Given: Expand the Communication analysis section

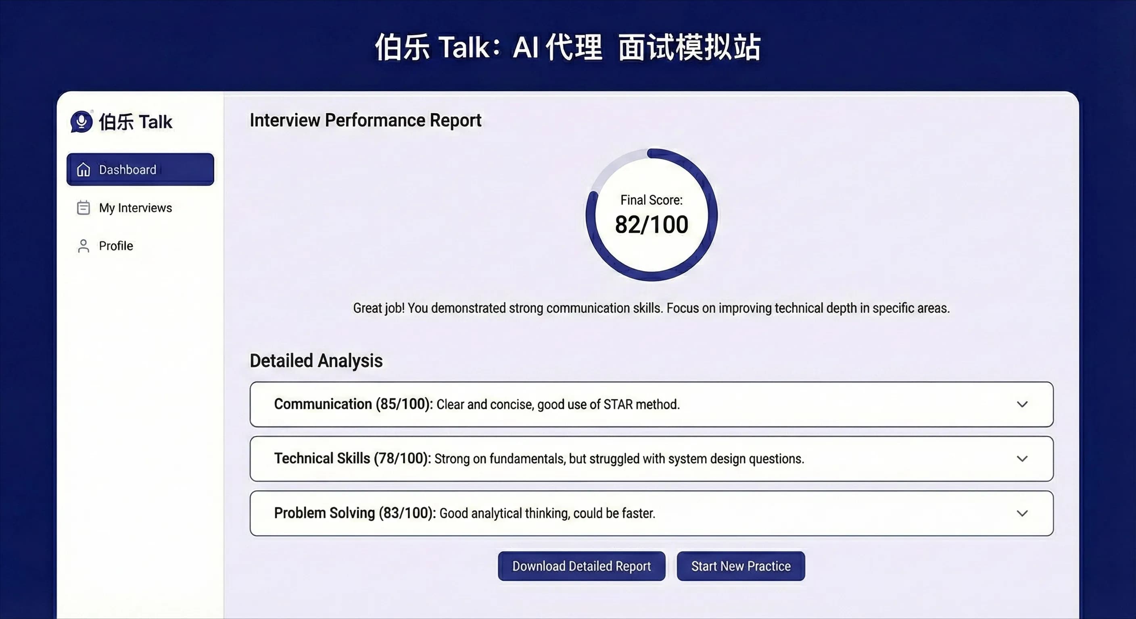Looking at the screenshot, I should click(x=1022, y=404).
